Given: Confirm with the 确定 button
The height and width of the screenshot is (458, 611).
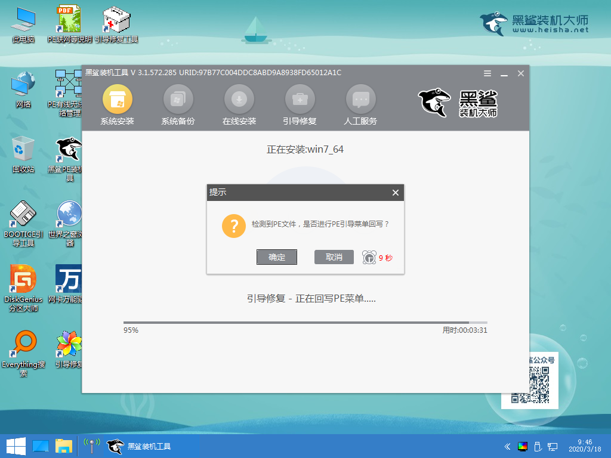Looking at the screenshot, I should tap(277, 257).
